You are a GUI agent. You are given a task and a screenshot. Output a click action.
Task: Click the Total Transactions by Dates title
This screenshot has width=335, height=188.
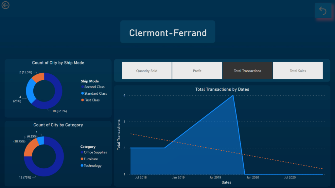coord(222,89)
